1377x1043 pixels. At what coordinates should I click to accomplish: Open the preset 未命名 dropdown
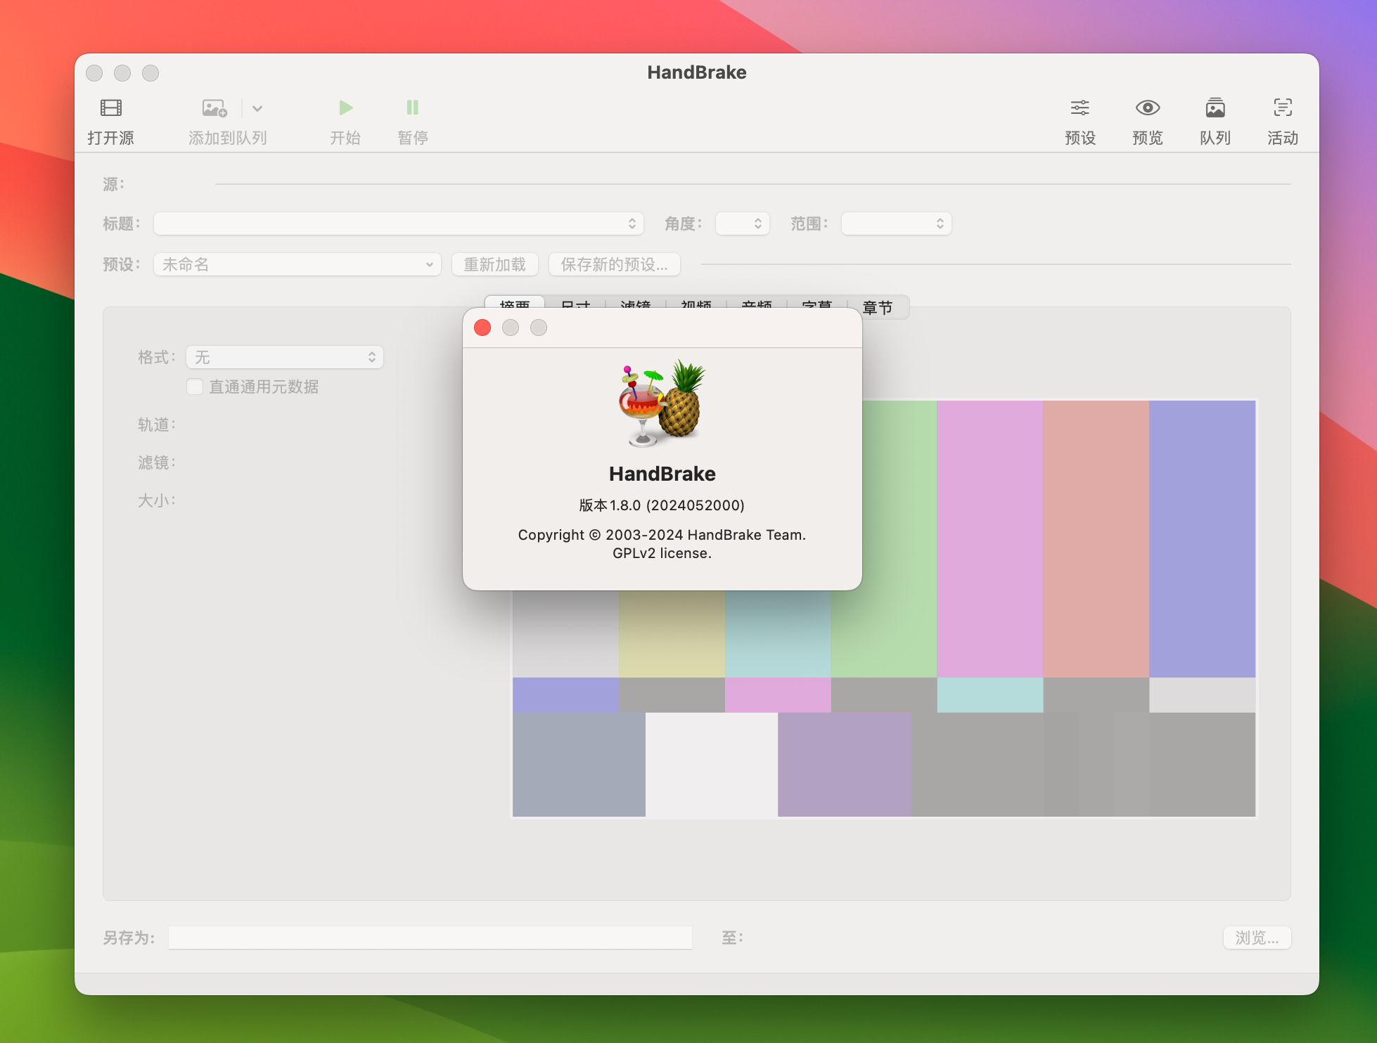click(x=297, y=264)
